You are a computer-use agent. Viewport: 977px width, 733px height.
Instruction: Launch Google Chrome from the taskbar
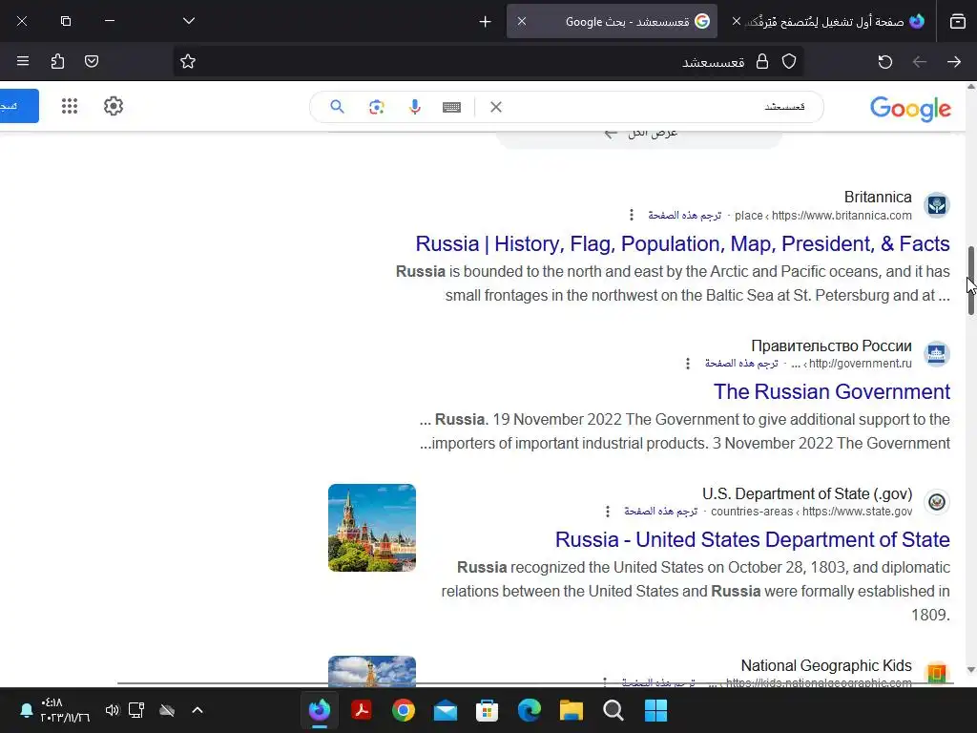coord(404,710)
